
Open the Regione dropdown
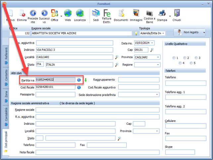tap(158, 65)
